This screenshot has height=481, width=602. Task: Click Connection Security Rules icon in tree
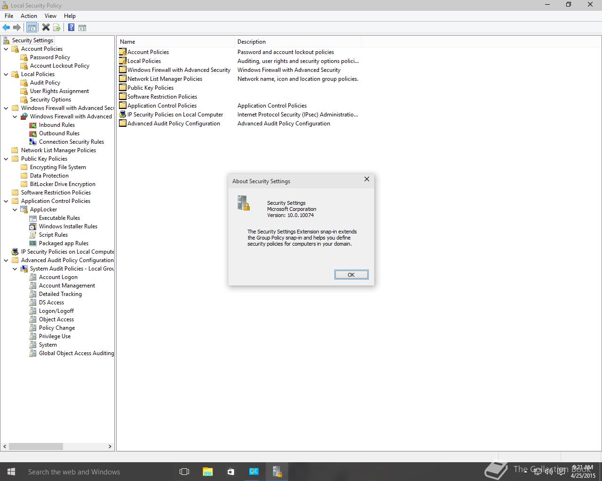33,142
